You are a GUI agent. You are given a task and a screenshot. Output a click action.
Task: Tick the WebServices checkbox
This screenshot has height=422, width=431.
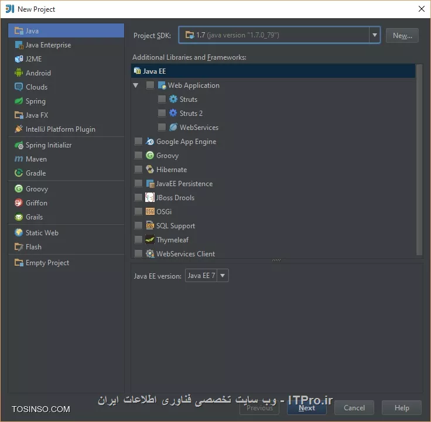(162, 127)
